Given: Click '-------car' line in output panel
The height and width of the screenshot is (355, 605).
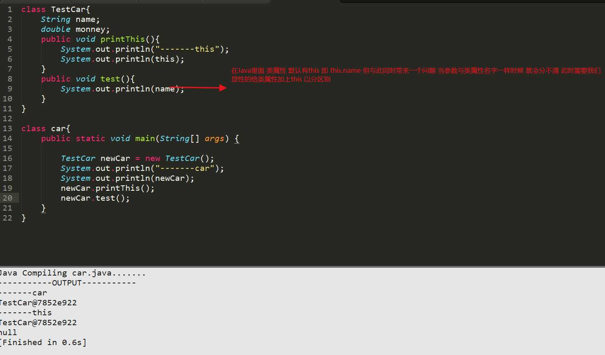Looking at the screenshot, I should coord(23,293).
